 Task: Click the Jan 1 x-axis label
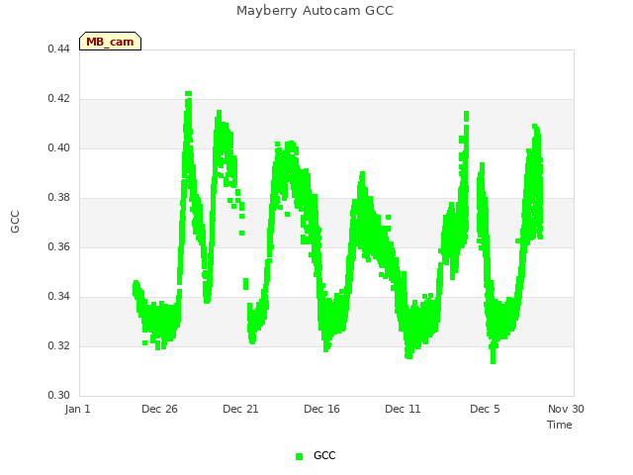click(x=77, y=409)
